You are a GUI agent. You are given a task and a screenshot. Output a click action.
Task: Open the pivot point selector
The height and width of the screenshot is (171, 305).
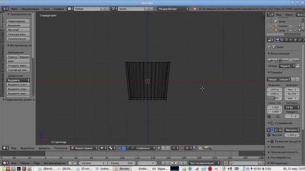click(x=112, y=148)
